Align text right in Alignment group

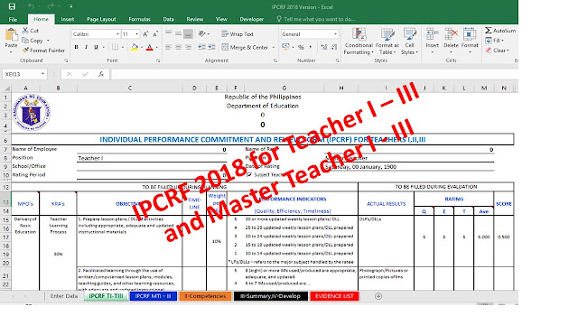pyautogui.click(x=188, y=47)
